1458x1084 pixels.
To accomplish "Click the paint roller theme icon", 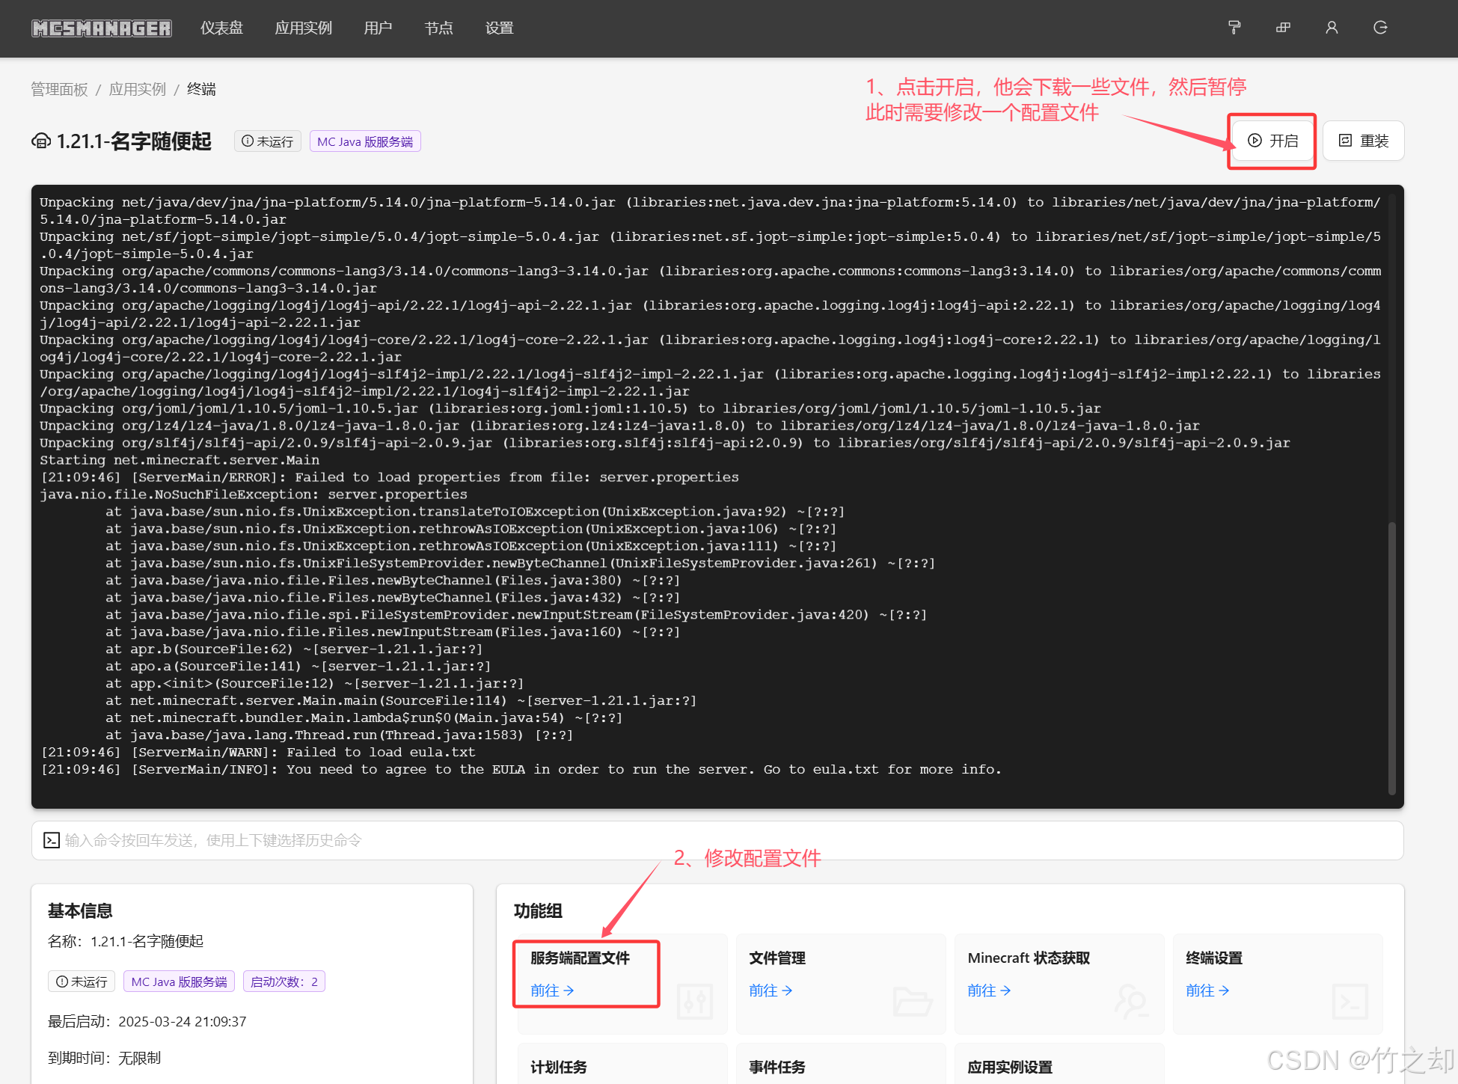I will [1234, 28].
